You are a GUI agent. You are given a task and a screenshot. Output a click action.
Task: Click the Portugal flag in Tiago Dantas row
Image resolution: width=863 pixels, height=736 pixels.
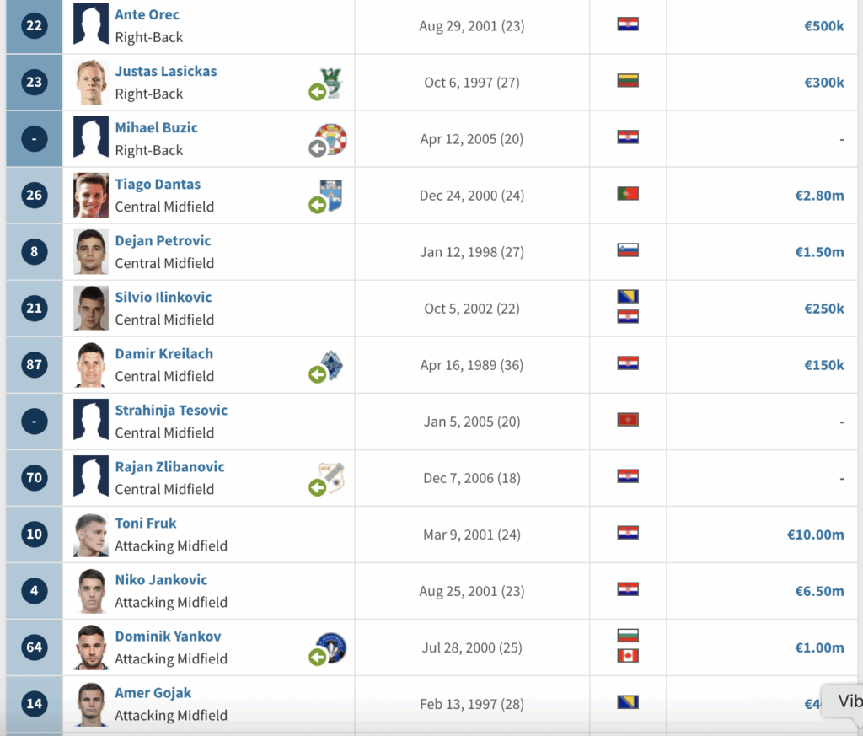(x=628, y=194)
